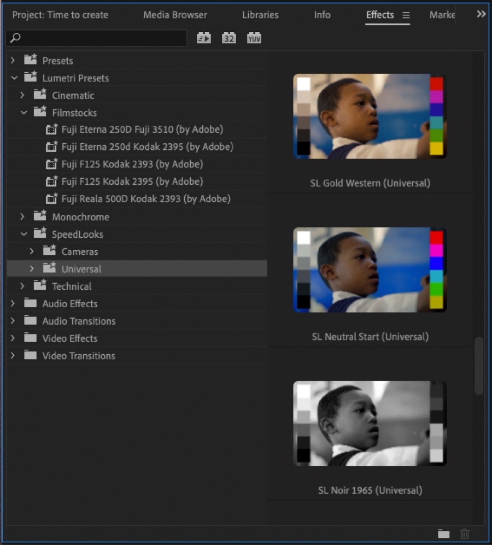Select 'Fuji F125 Kodak 2393 (by Adobe)' text
This screenshot has width=492, height=545.
click(x=132, y=164)
